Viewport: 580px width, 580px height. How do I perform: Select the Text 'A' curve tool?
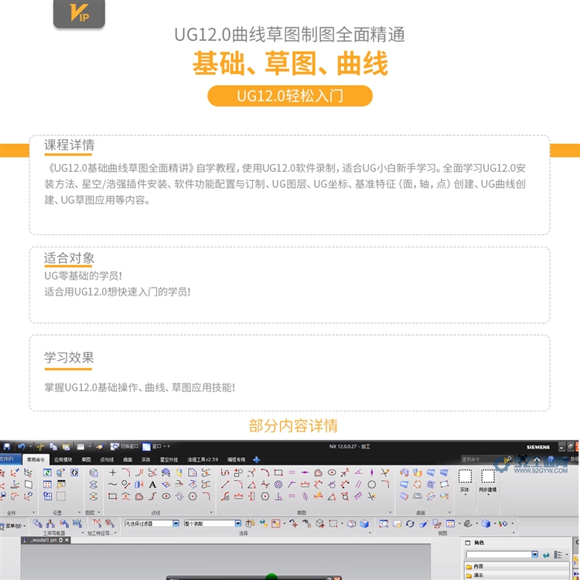(x=152, y=484)
